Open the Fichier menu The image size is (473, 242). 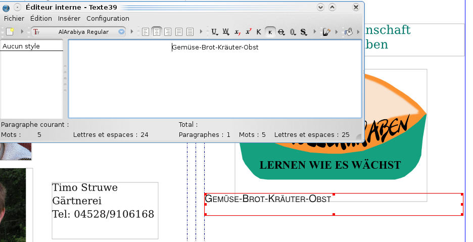coord(14,18)
